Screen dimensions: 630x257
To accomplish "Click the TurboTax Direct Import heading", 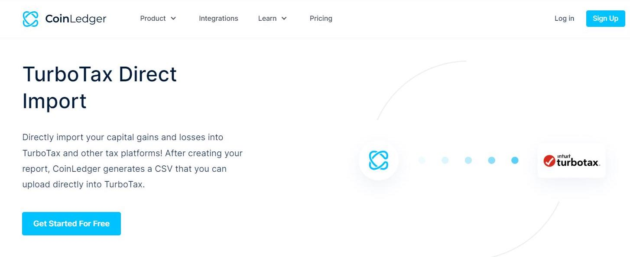I will (100, 87).
